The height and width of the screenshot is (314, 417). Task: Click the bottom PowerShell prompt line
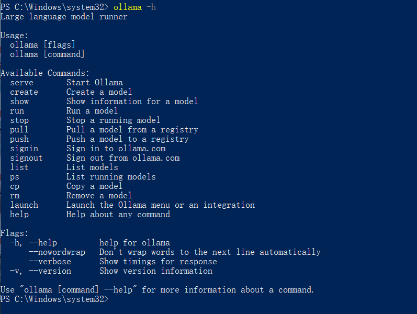coord(54,299)
